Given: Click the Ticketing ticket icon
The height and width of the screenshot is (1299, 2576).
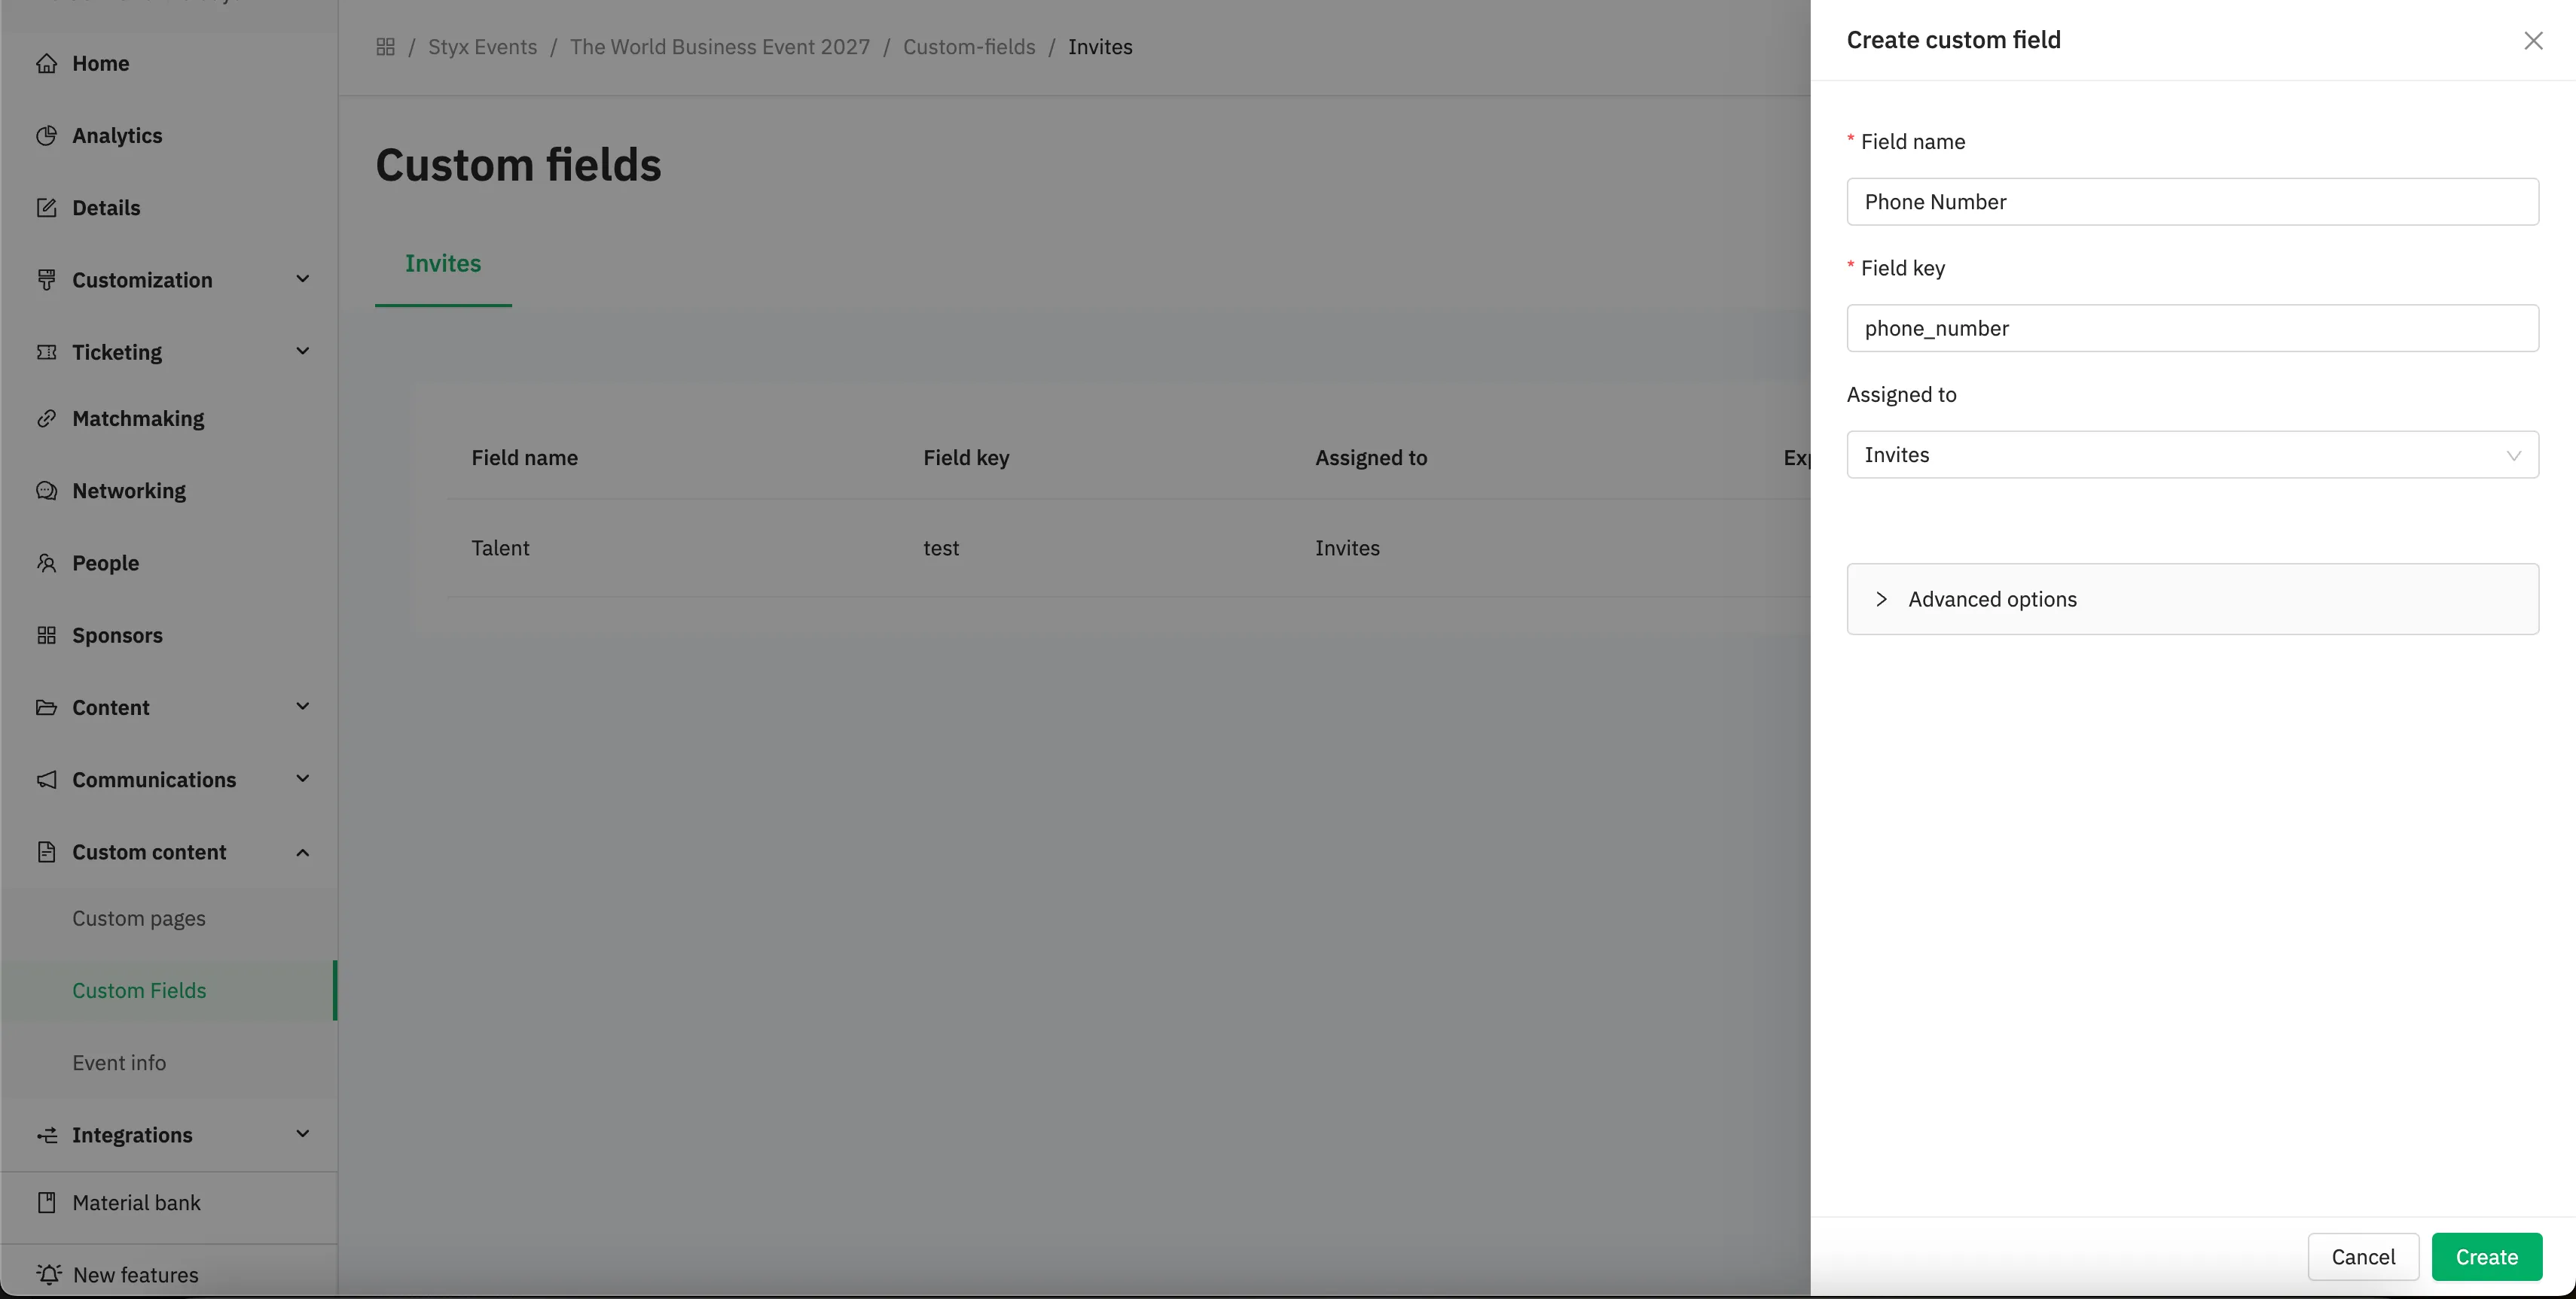Looking at the screenshot, I should 46,351.
